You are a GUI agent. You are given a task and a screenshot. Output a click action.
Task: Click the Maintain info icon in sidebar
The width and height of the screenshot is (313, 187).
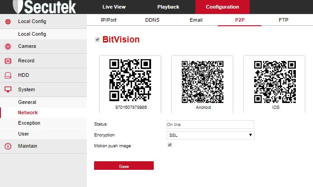click(x=8, y=146)
